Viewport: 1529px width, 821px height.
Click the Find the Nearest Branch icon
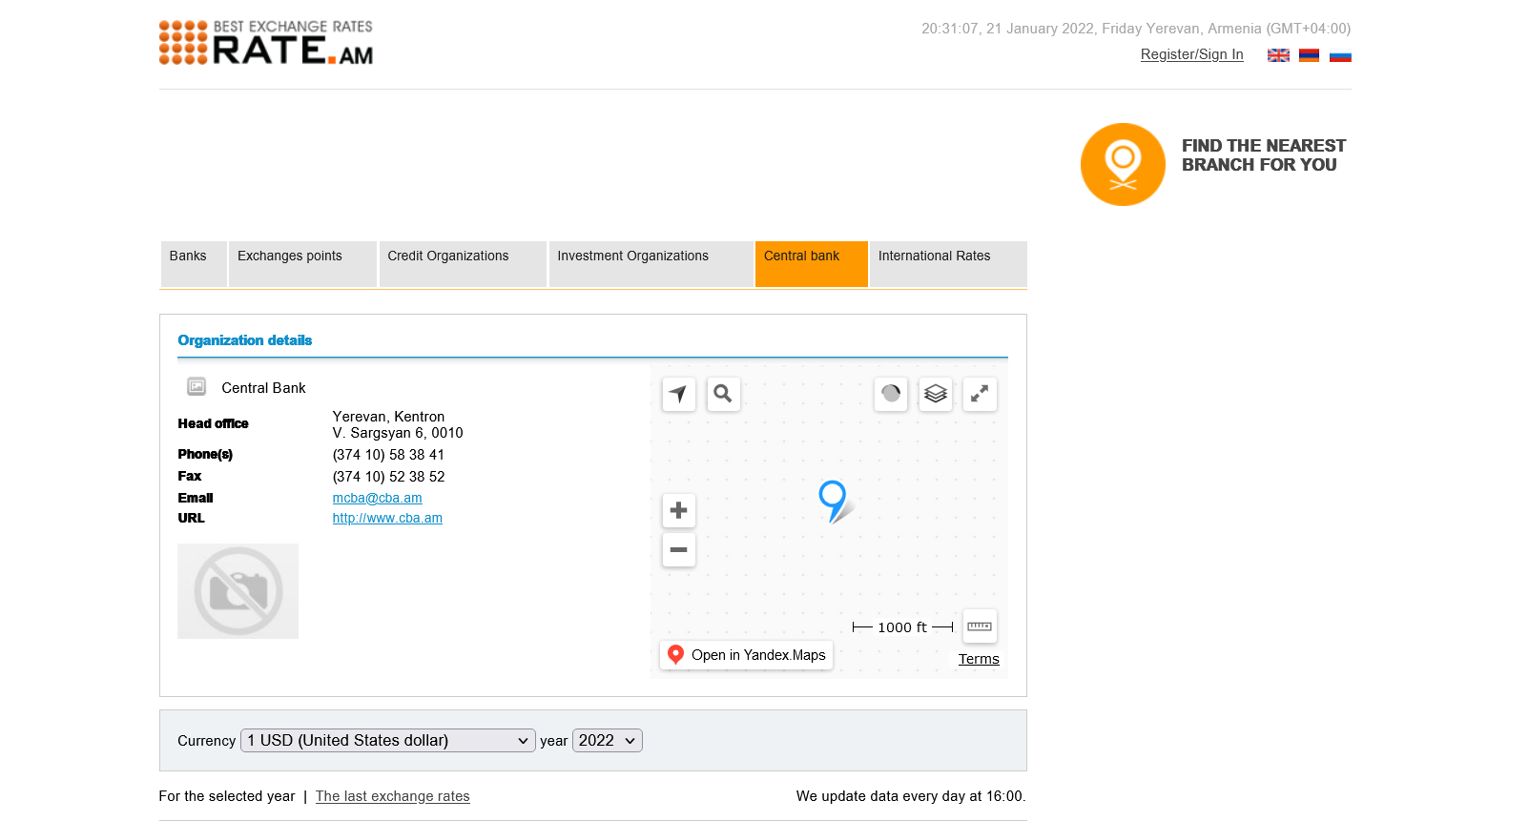pos(1123,164)
